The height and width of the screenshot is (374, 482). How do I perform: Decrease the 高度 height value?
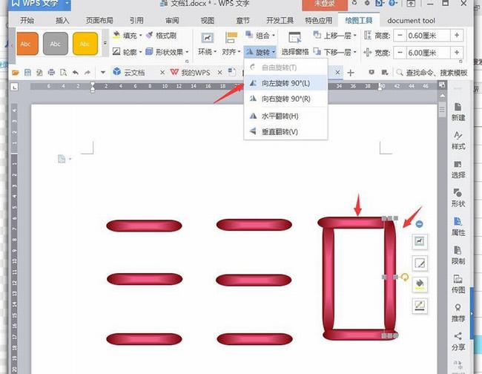point(400,36)
